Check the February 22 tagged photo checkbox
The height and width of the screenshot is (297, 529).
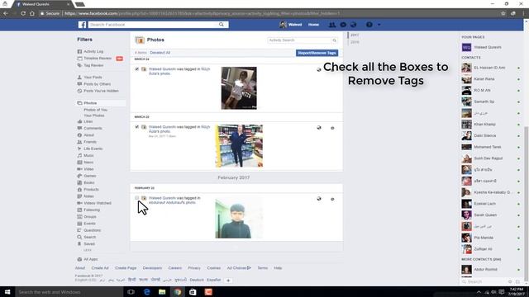(x=136, y=198)
